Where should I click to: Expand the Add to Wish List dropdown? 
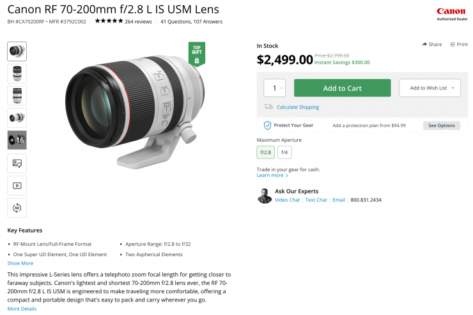tap(430, 88)
